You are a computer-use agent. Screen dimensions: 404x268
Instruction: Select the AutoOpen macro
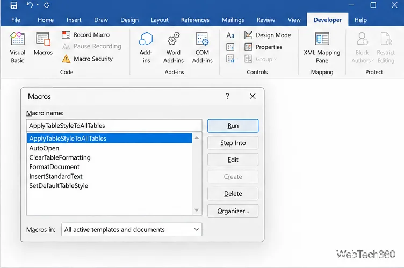110,148
